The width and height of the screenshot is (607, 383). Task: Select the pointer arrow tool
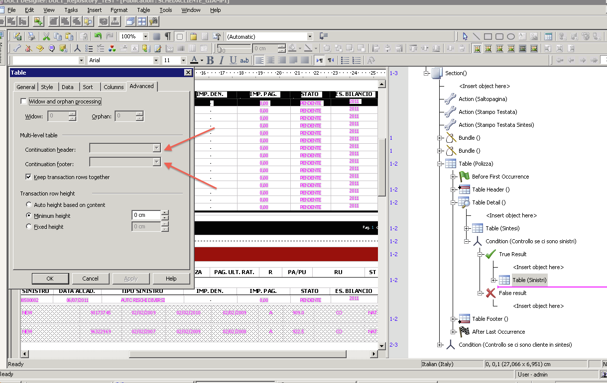click(x=465, y=36)
